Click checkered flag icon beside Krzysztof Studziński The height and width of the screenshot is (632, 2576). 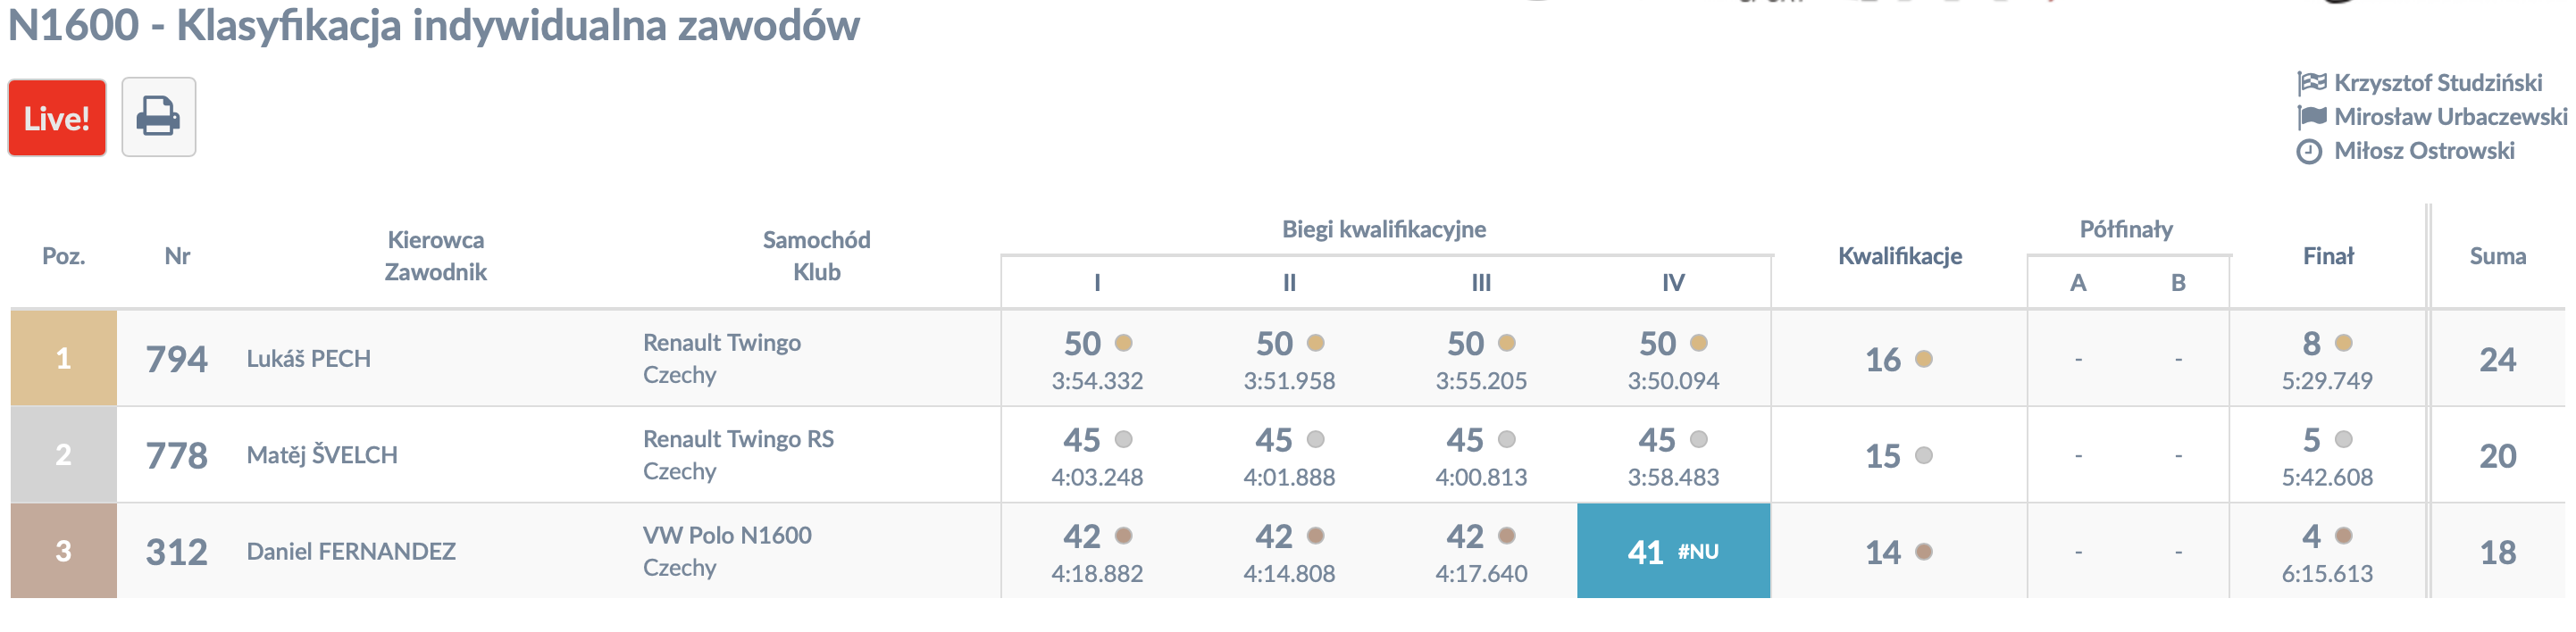2312,82
